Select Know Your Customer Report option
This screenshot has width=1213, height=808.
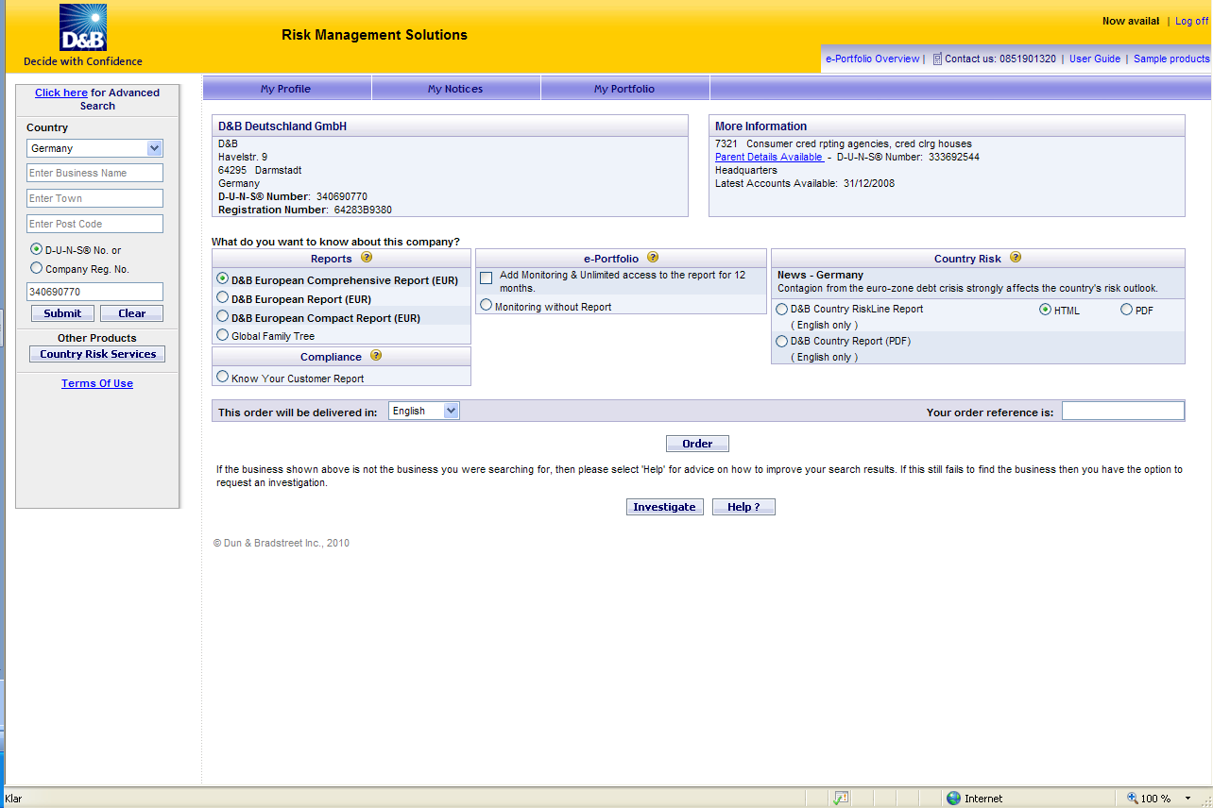223,377
